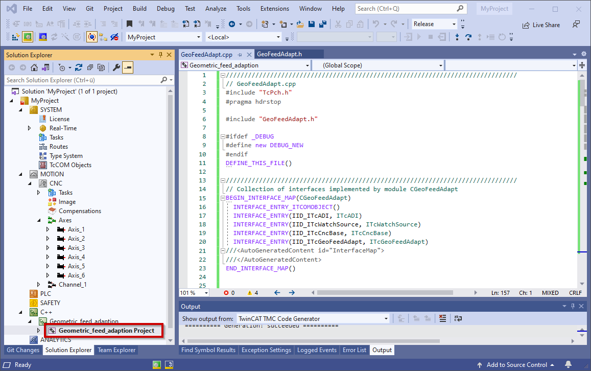
Task: Open the zoom level selector showing 101%
Action: tap(194, 292)
